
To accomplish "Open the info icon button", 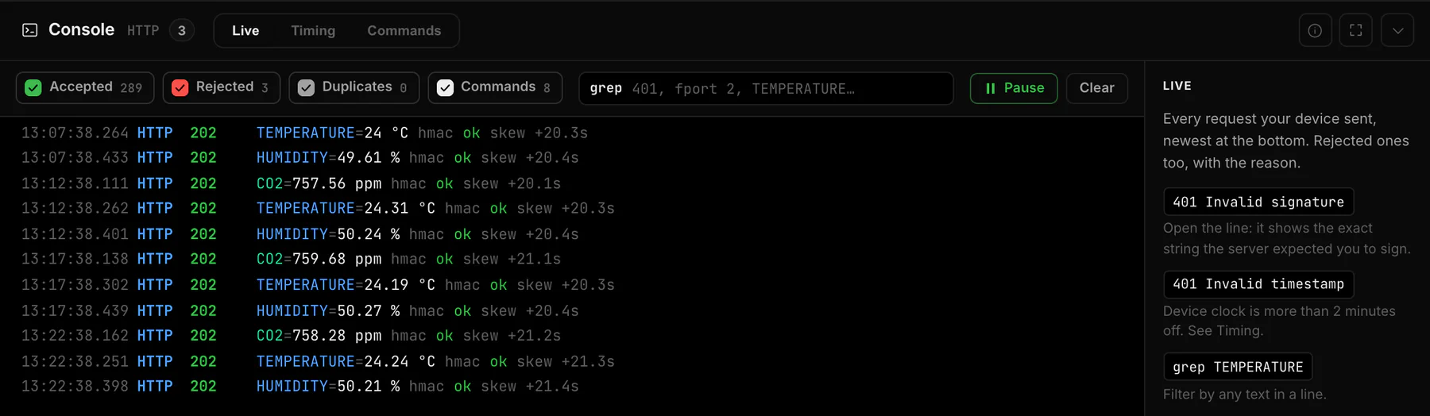I will click(x=1316, y=31).
